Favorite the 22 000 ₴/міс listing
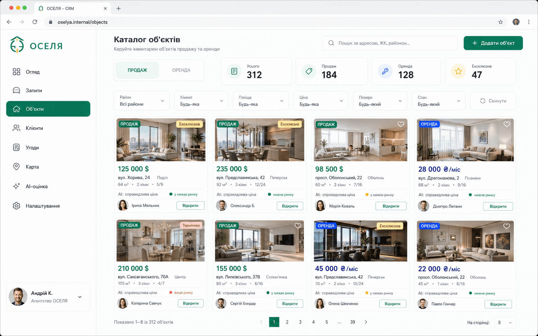538x336 pixels. tap(506, 226)
